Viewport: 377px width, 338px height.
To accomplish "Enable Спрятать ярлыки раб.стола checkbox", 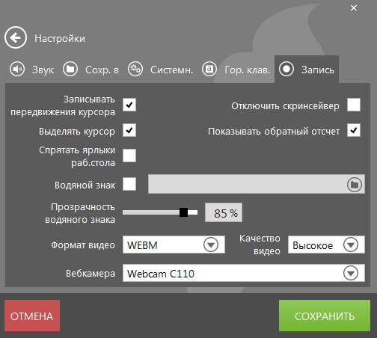I will tap(129, 156).
